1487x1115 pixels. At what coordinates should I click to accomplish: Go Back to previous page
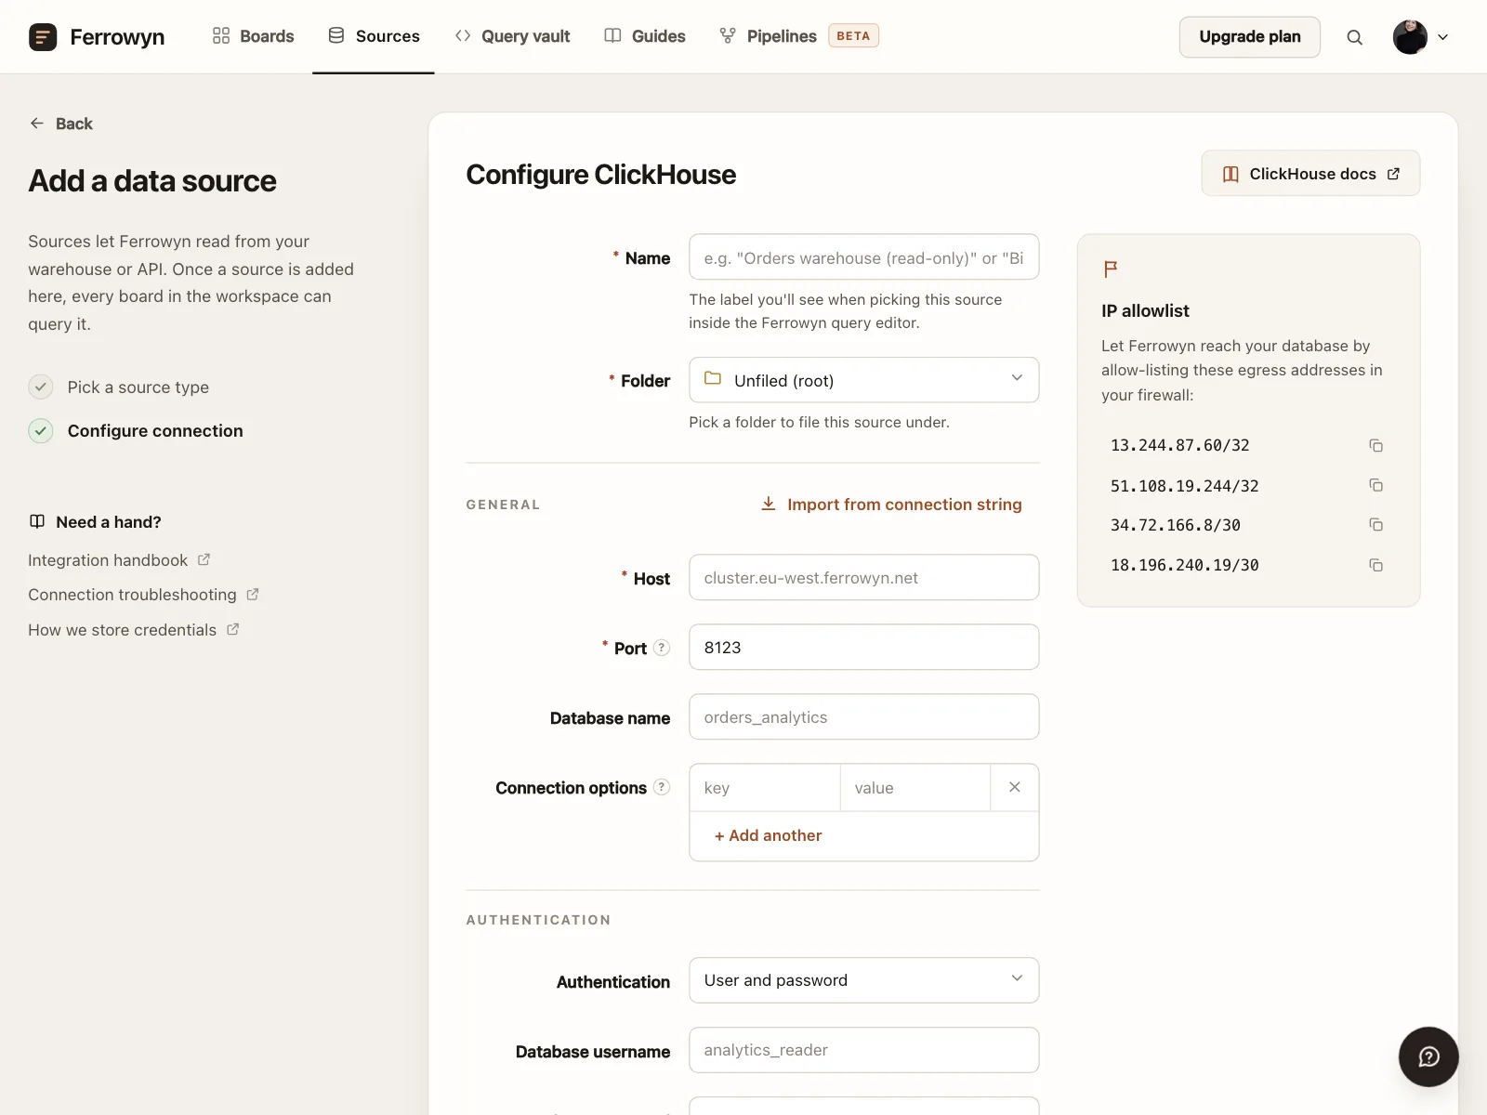61,124
